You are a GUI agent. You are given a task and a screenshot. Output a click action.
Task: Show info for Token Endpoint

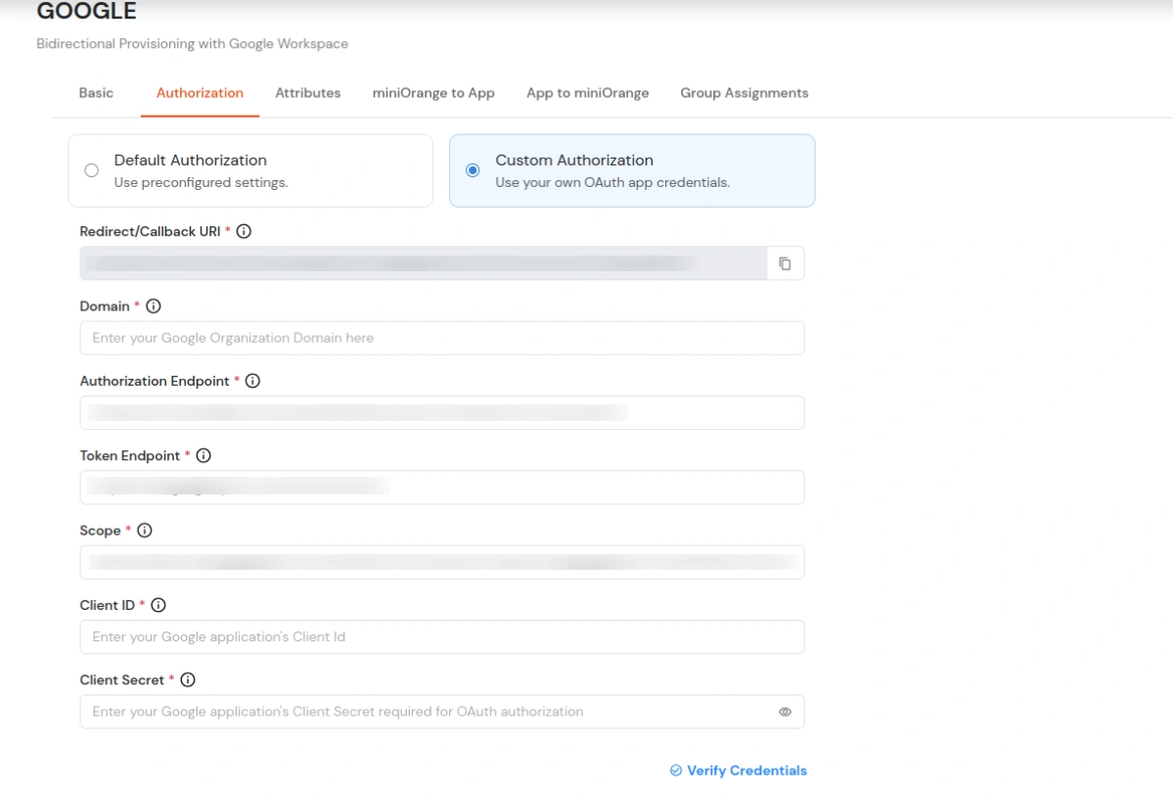(x=203, y=456)
